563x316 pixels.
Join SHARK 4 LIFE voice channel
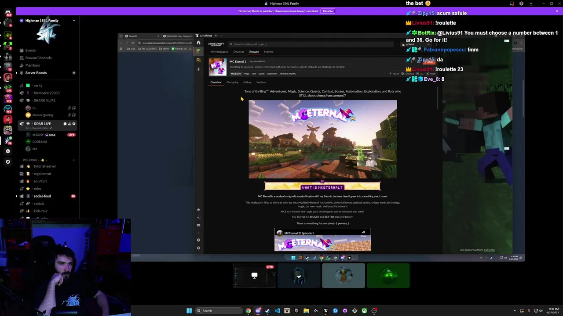[x=48, y=101]
